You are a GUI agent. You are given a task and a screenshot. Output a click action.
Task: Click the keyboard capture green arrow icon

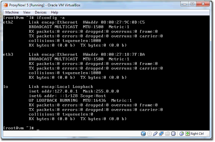187,134
